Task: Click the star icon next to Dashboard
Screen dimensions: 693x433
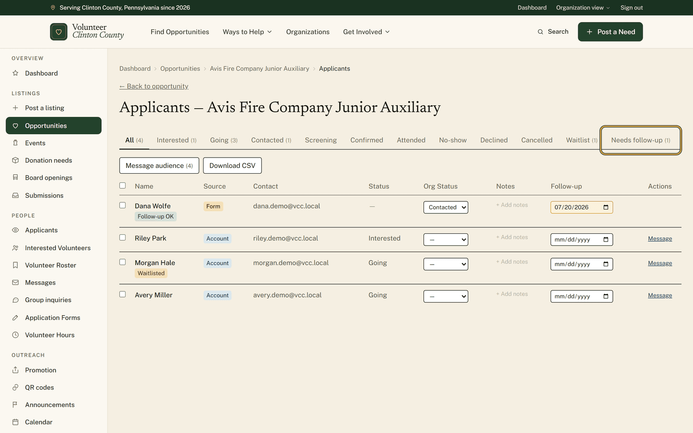Action: coord(16,73)
